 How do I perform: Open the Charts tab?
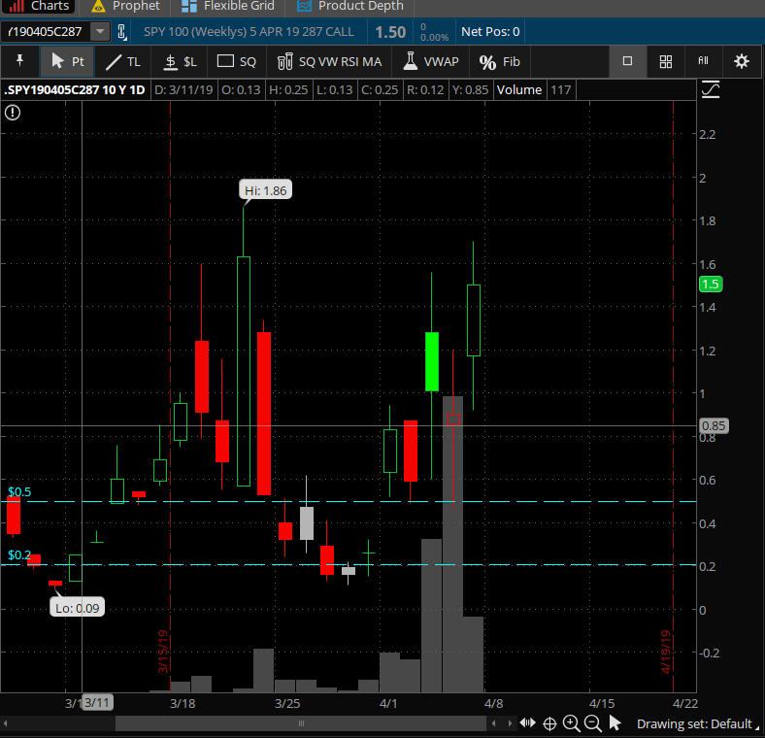39,7
